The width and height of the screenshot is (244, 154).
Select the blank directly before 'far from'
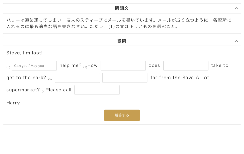(125, 78)
